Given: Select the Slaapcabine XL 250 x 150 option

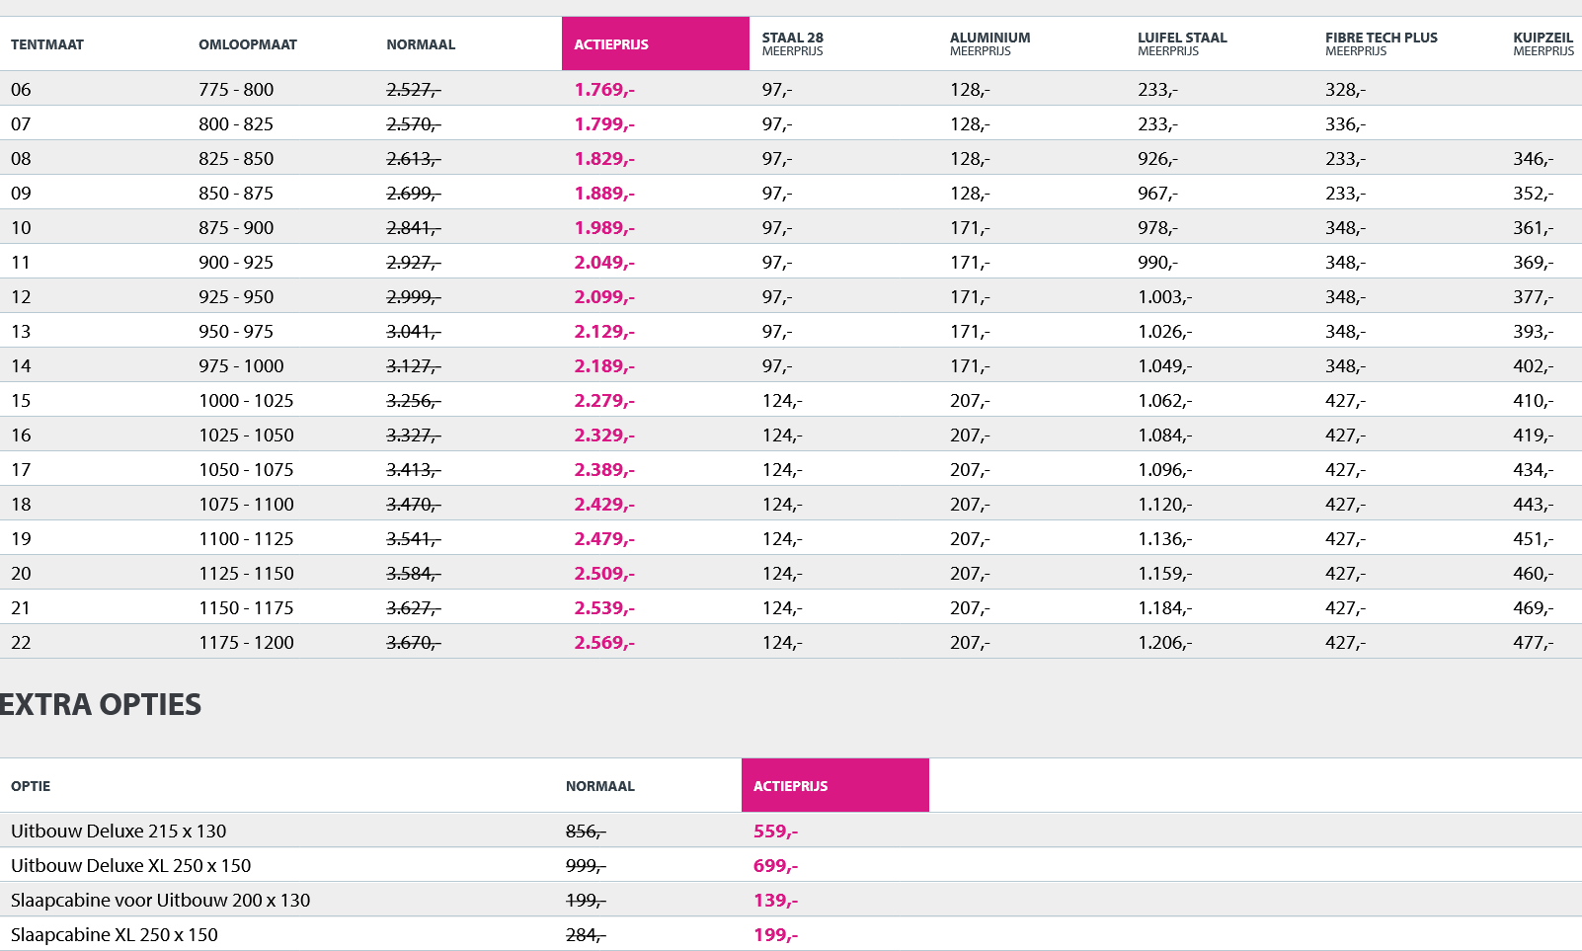Looking at the screenshot, I should 115,934.
